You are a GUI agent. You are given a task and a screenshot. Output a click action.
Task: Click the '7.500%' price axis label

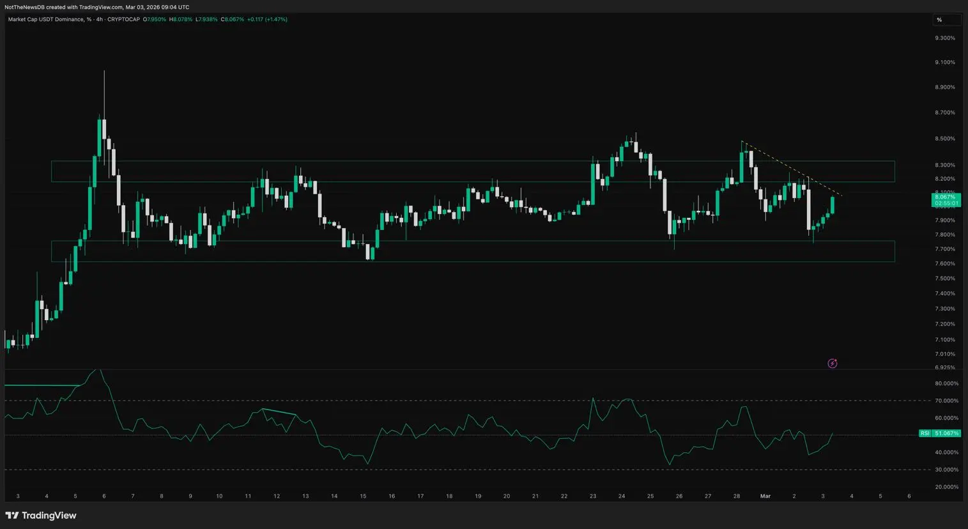click(x=945, y=279)
